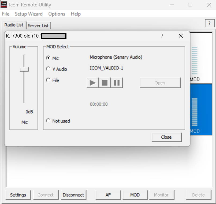Click the Close button in dialog
Screen dimensions: 216x204
[x=166, y=137]
